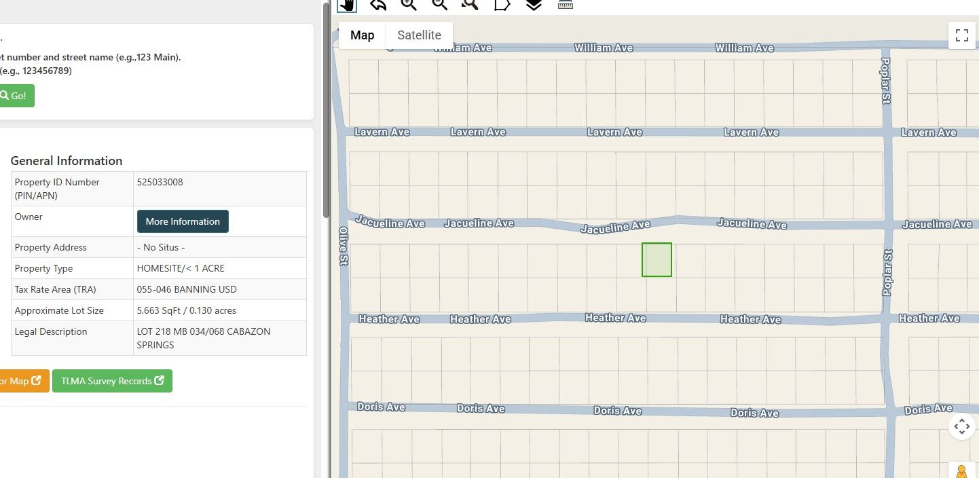Click the map camera pan control
Image resolution: width=979 pixels, height=478 pixels.
(961, 426)
